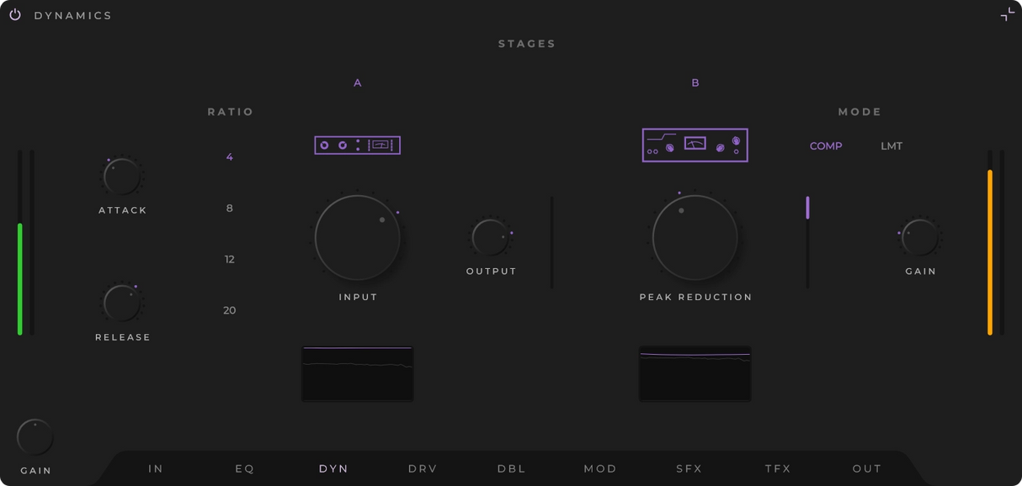Open the EQ tab
Image resolution: width=1022 pixels, height=486 pixels.
pyautogui.click(x=245, y=468)
